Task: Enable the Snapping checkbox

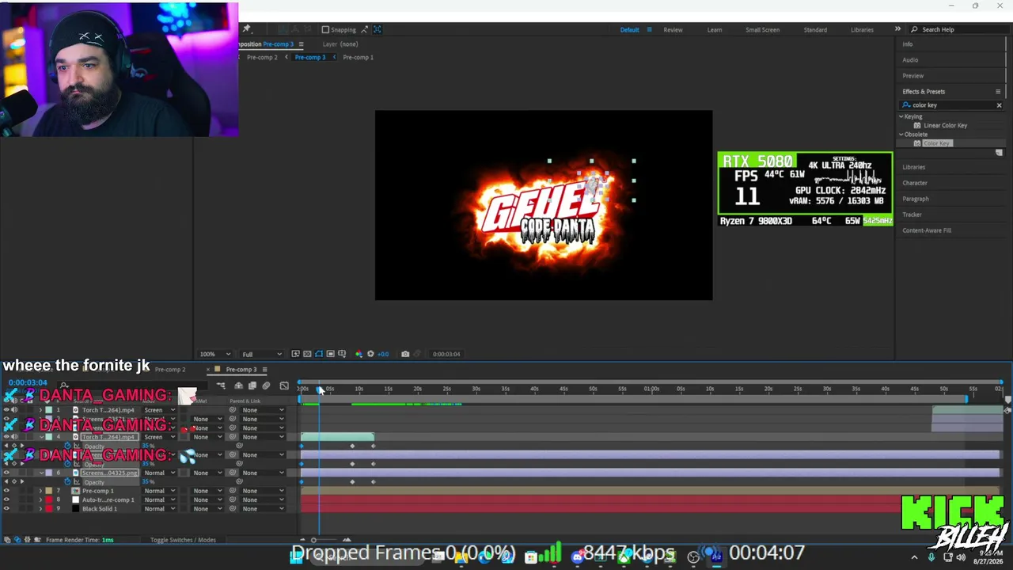Action: 325,30
